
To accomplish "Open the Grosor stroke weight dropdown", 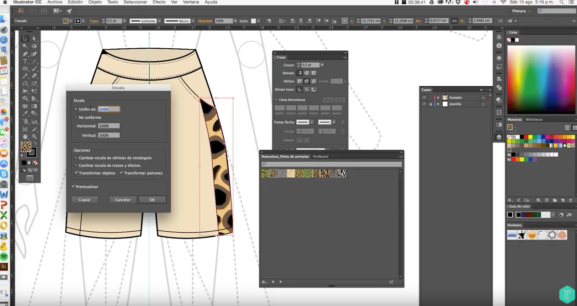I will (322, 65).
